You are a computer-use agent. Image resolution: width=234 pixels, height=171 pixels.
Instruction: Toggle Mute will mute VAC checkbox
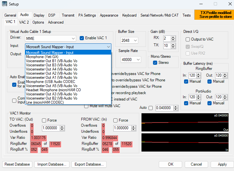[86, 106]
